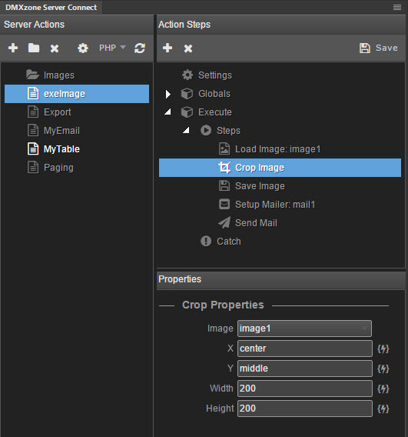Screen dimensions: 408x437
Task: Refresh the server actions list
Action: (x=140, y=48)
